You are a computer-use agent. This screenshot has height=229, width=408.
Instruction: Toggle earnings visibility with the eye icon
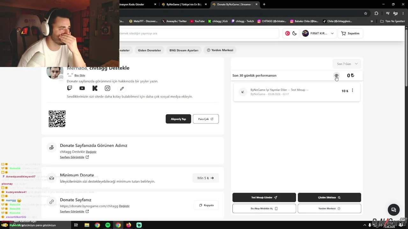click(x=336, y=75)
